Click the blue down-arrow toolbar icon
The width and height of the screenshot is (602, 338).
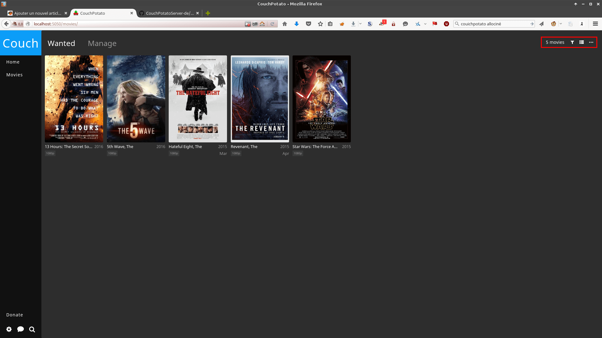297,24
